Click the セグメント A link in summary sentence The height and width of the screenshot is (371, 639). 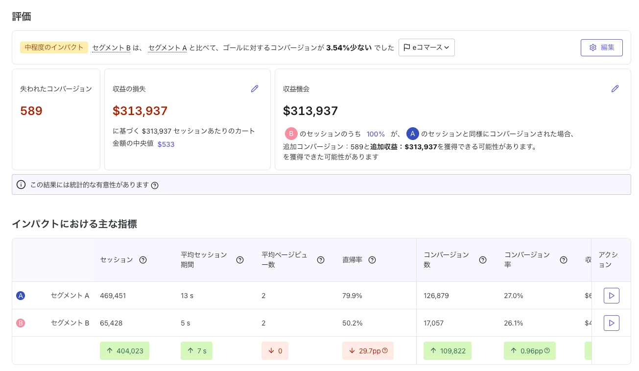tap(167, 47)
